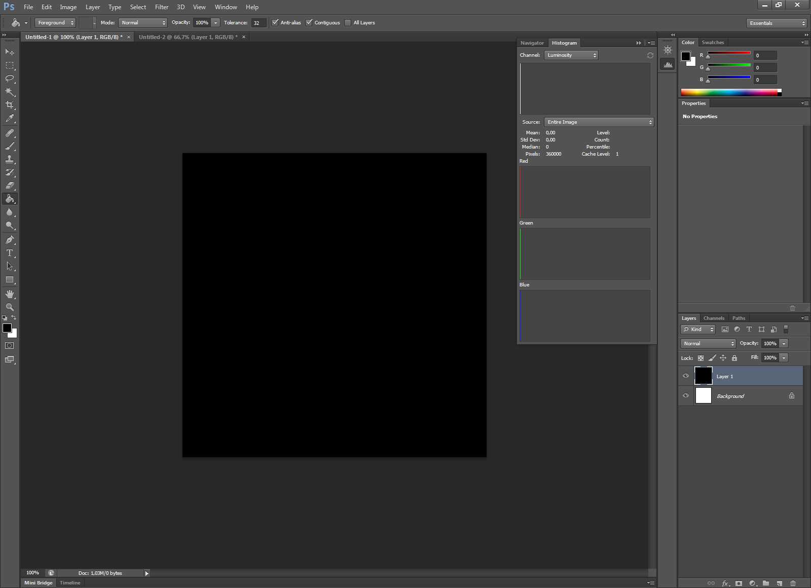811x588 pixels.
Task: Open the layer blend mode dropdown
Action: [708, 344]
